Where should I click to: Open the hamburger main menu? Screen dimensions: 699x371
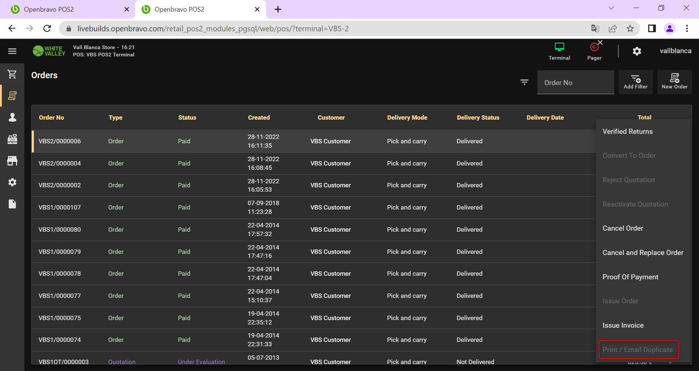12,51
